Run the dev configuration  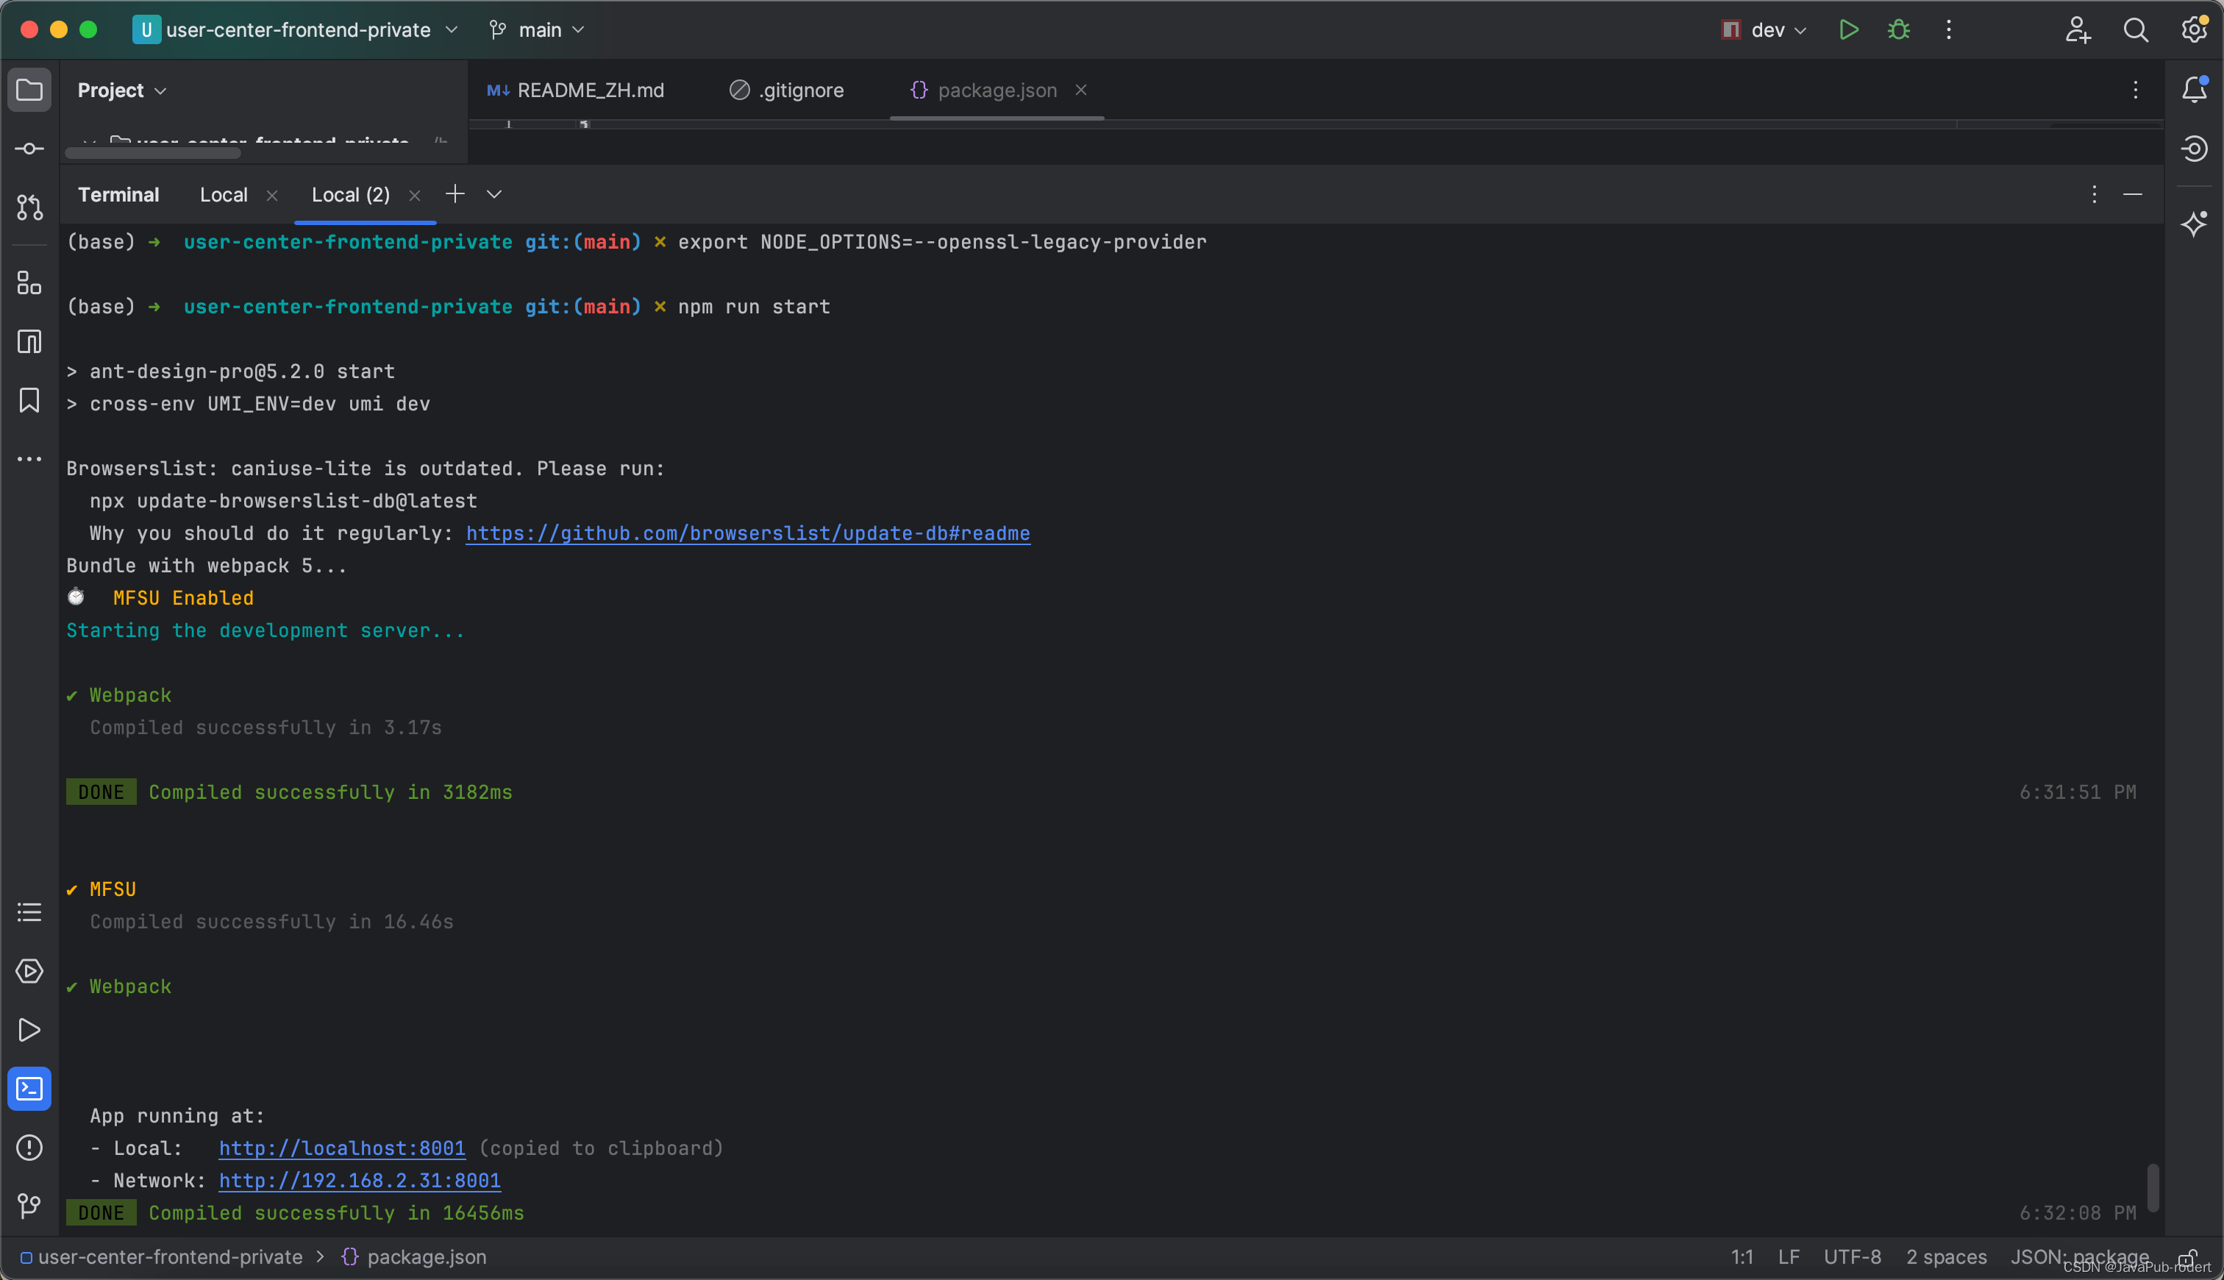click(x=1848, y=30)
